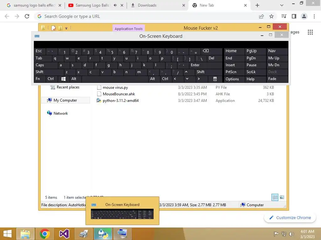
Task: Mute the Samsung Logo Balls tab audio
Action: pyautogui.click(x=115, y=5)
